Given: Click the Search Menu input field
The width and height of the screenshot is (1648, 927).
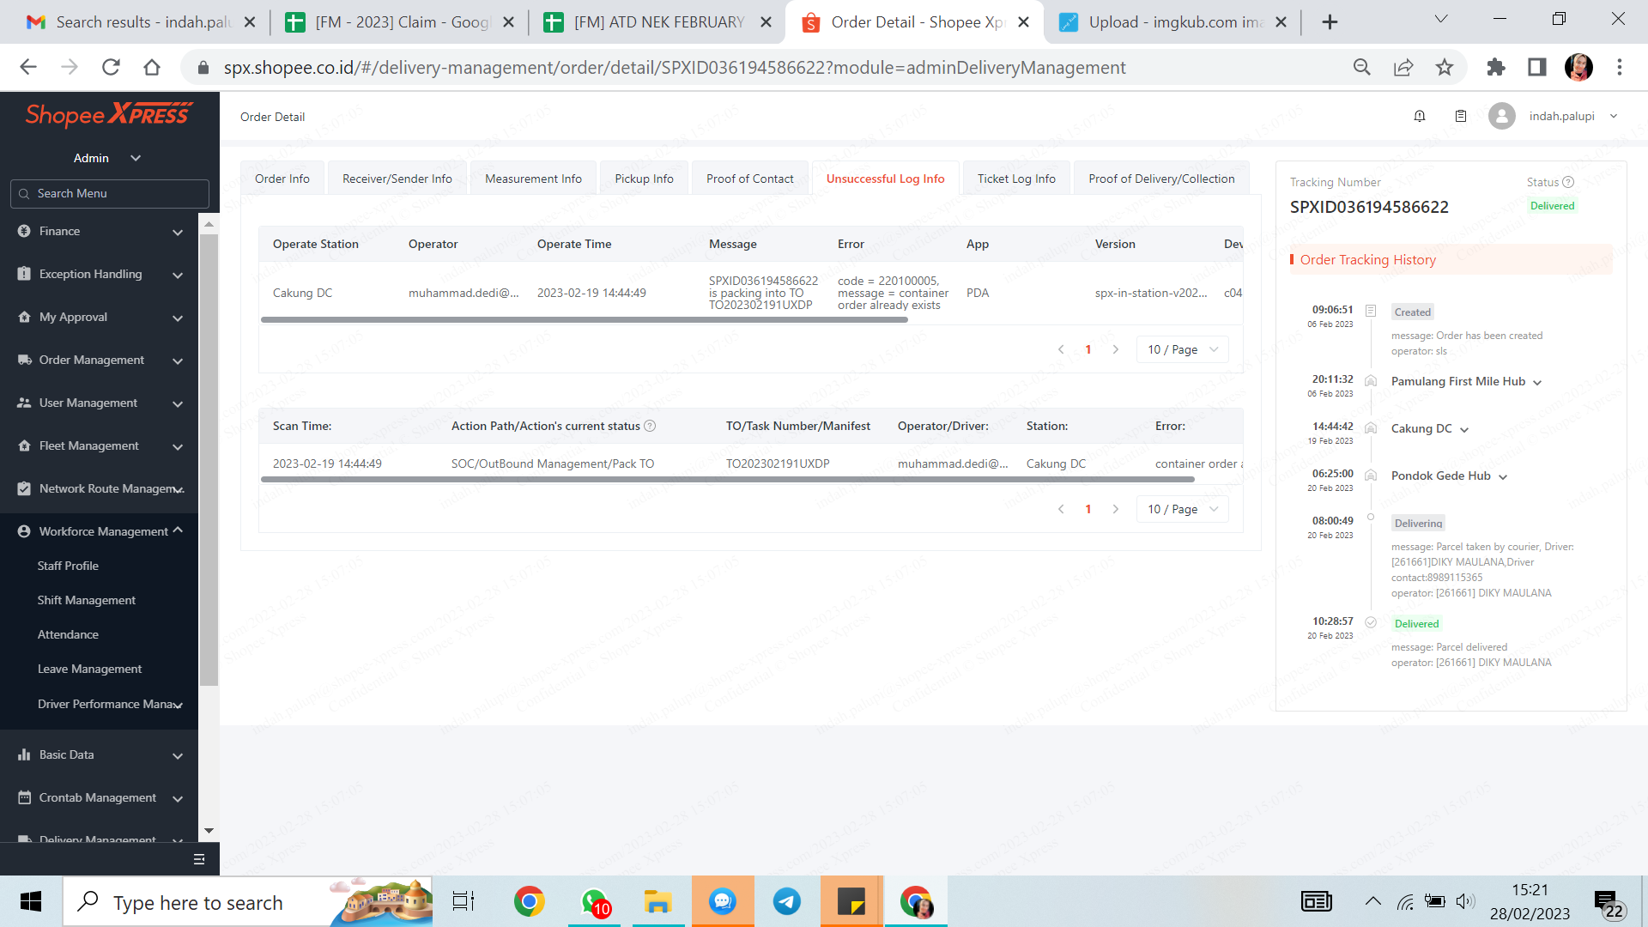Looking at the screenshot, I should 109,193.
